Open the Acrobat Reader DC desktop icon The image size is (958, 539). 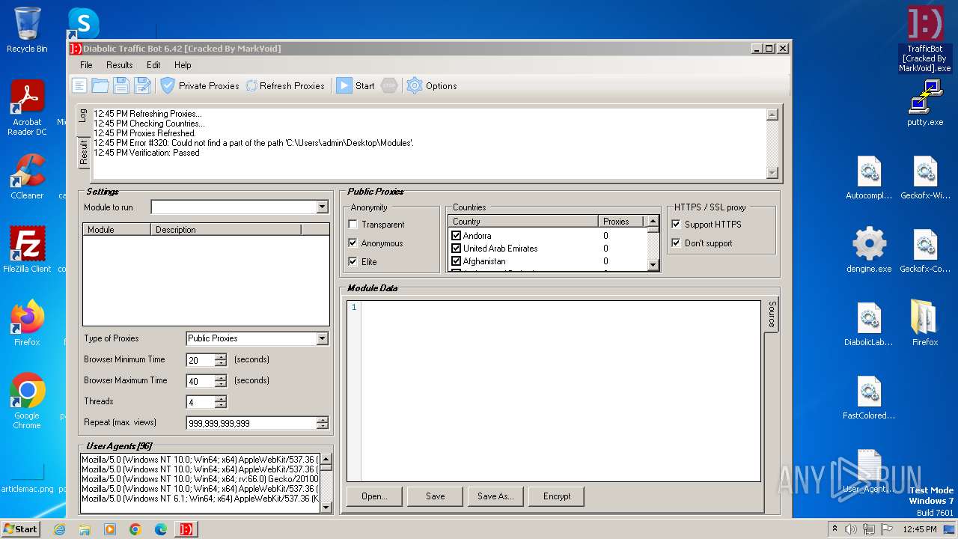click(x=27, y=109)
